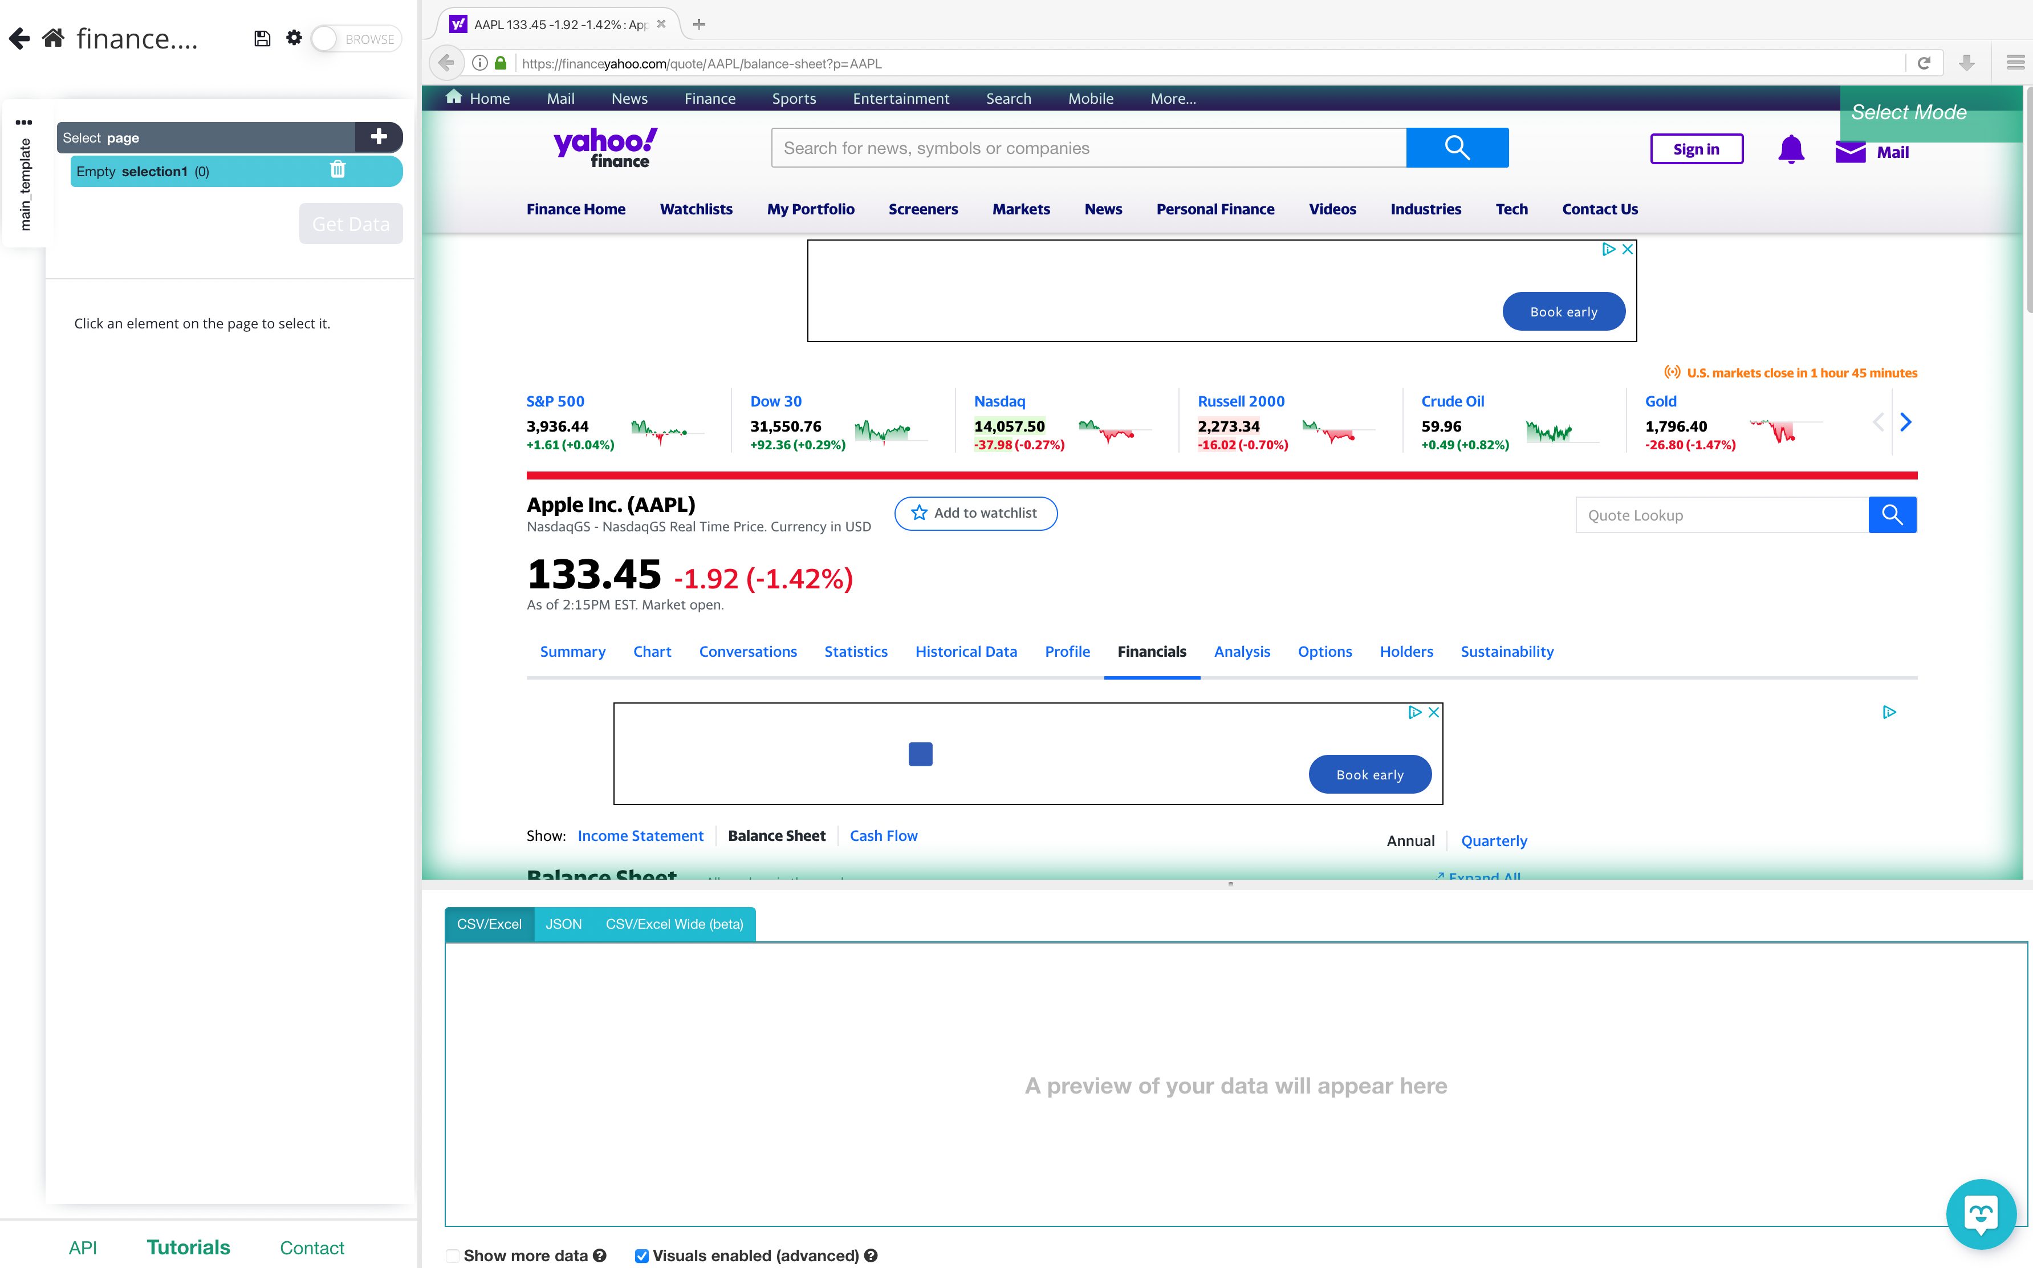Open Sports in Yahoo top bar
The width and height of the screenshot is (2033, 1268).
click(x=794, y=98)
